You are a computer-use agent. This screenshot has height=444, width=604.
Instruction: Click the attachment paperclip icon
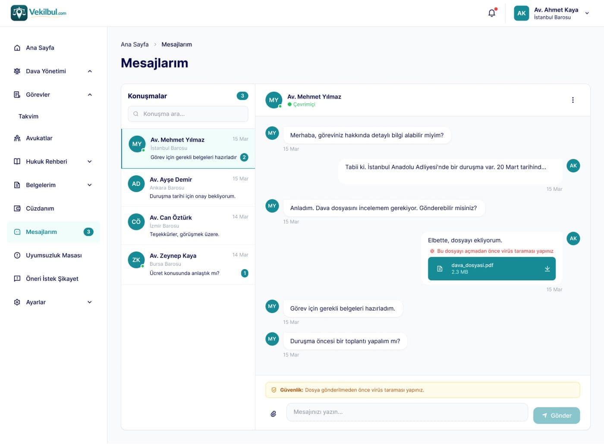point(274,414)
